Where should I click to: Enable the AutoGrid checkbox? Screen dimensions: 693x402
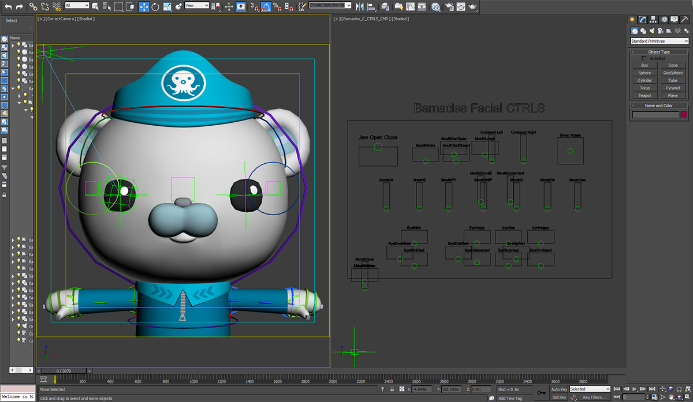pyautogui.click(x=644, y=58)
